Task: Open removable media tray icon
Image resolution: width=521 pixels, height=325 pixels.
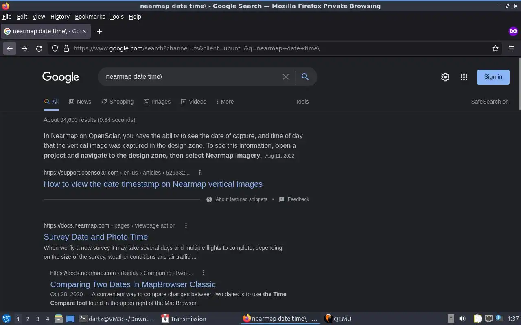Action: (x=451, y=319)
